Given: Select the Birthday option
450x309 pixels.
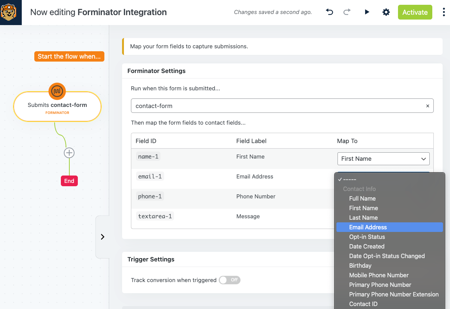Looking at the screenshot, I should coord(360,265).
